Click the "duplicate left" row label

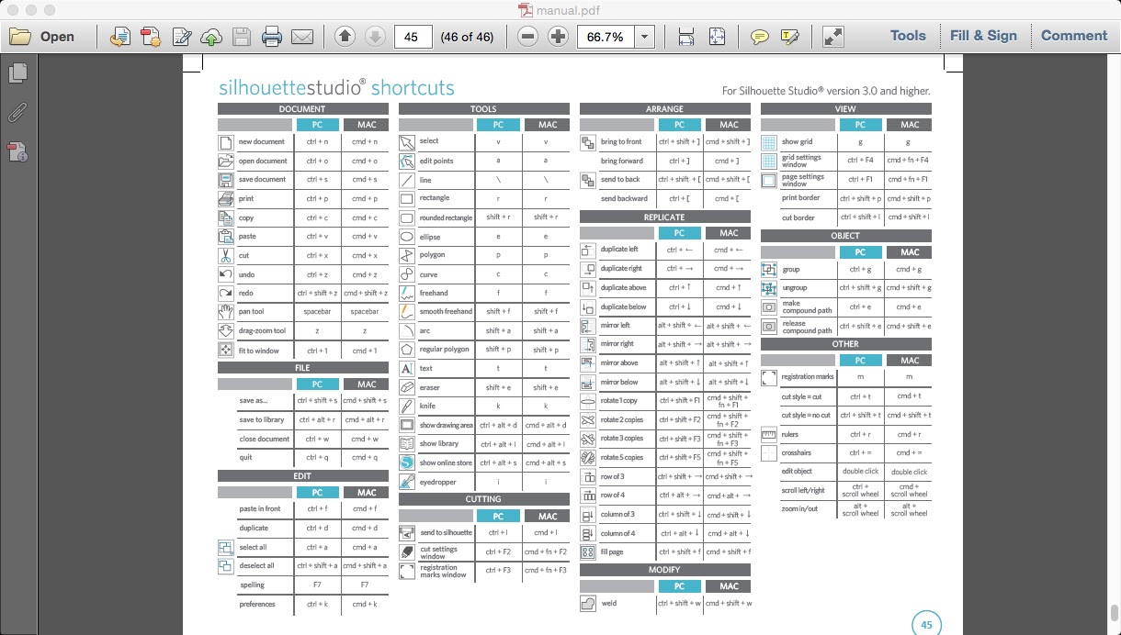[619, 250]
